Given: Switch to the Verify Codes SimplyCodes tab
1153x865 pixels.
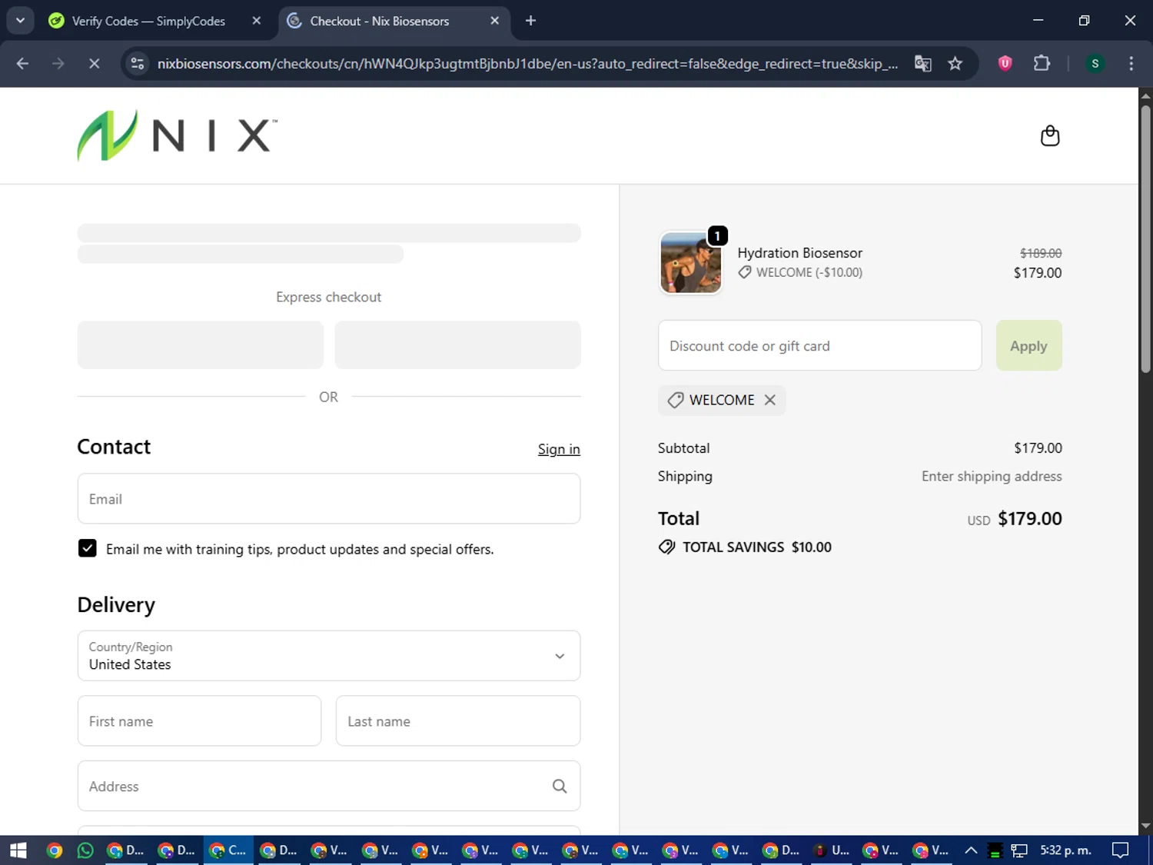Looking at the screenshot, I should pos(148,21).
